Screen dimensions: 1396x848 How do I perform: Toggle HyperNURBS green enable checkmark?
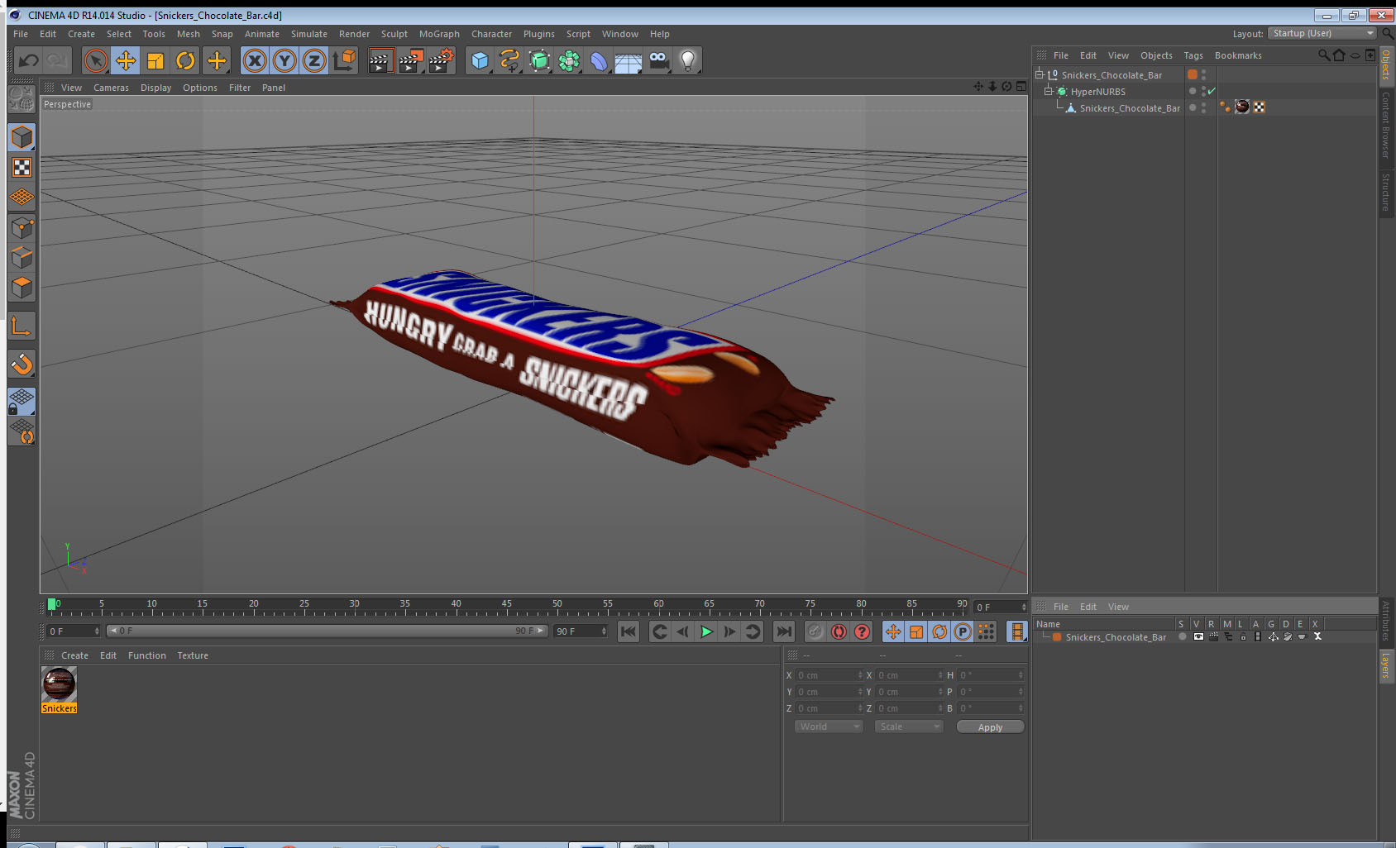[1212, 92]
